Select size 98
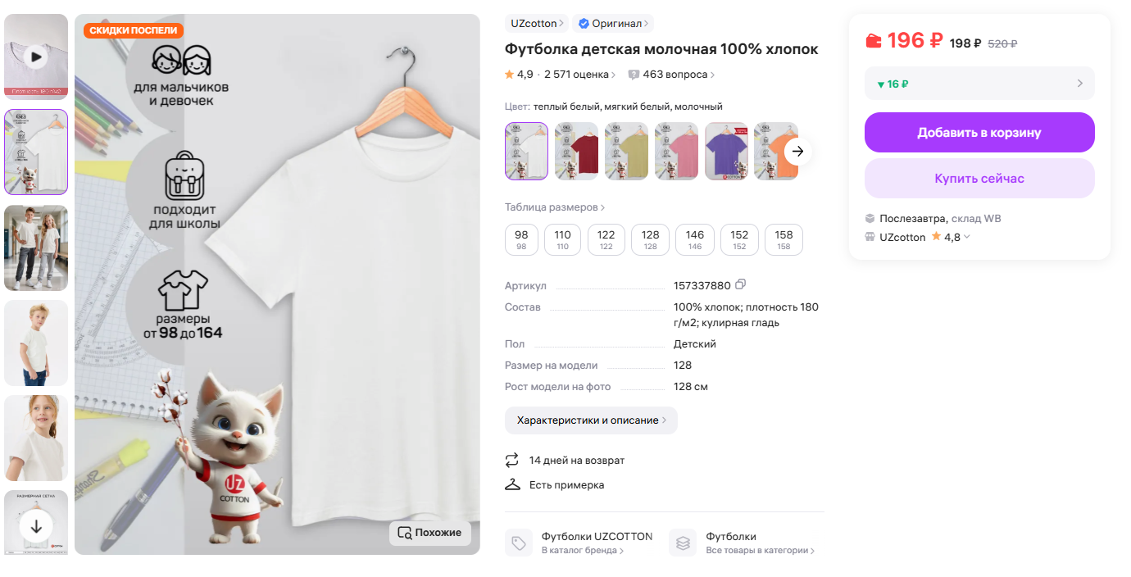The height and width of the screenshot is (577, 1131). 521,239
